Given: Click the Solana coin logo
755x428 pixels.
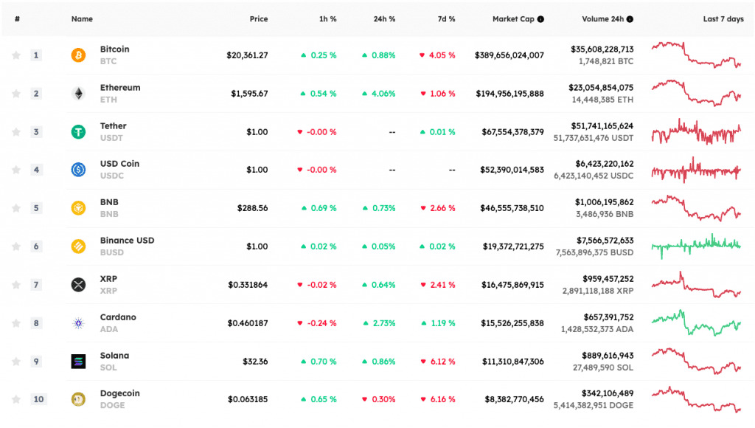Looking at the screenshot, I should (x=78, y=362).
